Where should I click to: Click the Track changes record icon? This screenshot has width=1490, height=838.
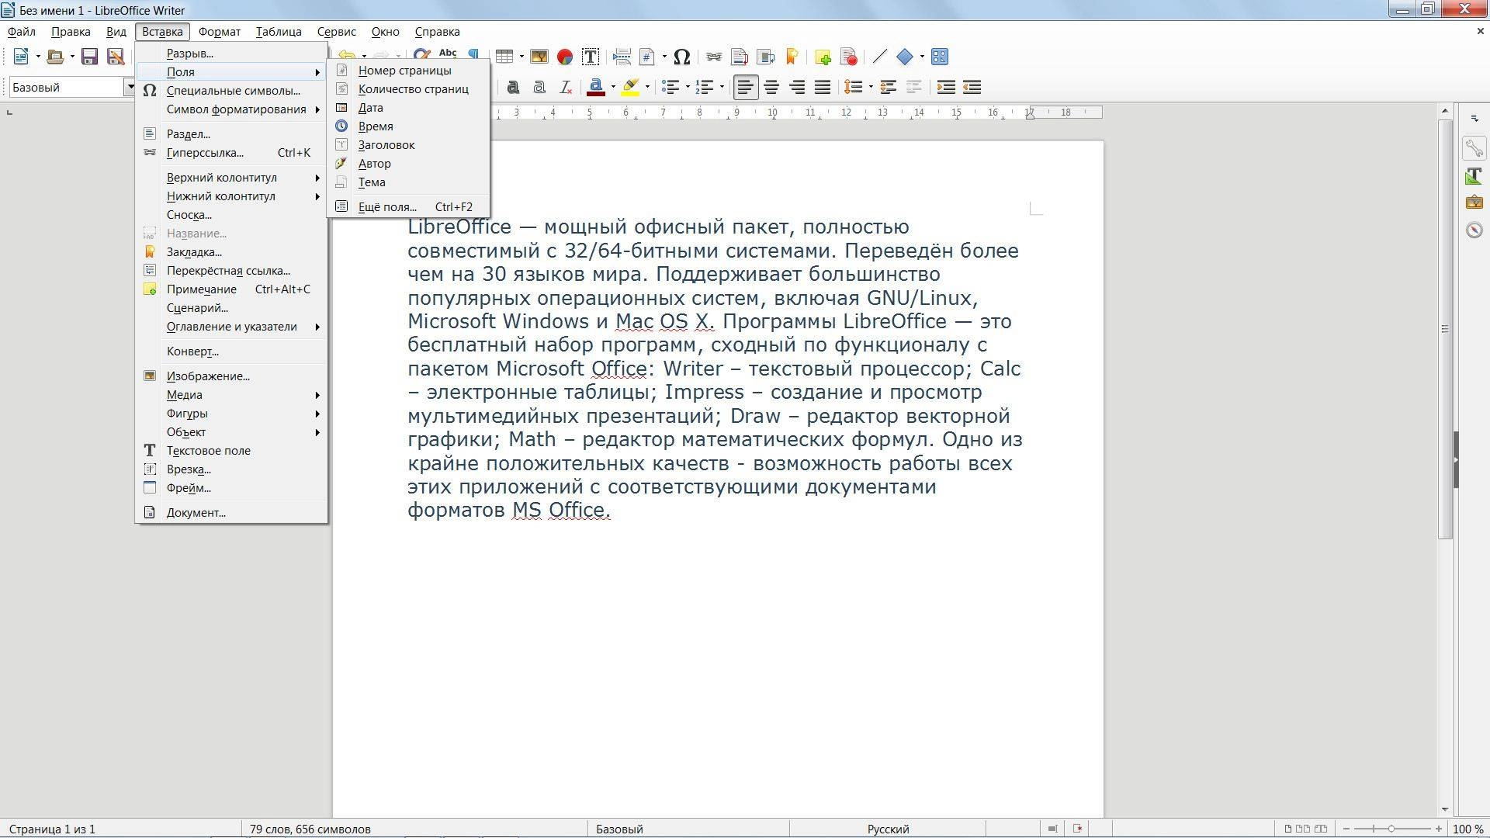click(x=848, y=57)
